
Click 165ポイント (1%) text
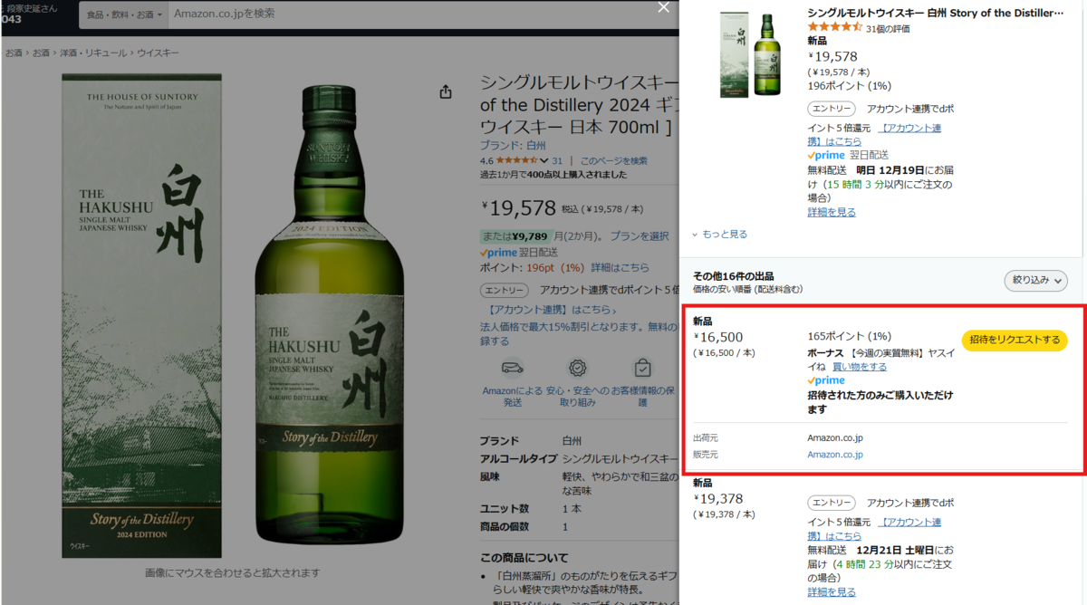click(850, 336)
